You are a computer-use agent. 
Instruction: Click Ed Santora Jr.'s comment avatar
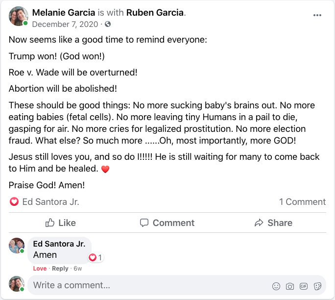(17, 245)
